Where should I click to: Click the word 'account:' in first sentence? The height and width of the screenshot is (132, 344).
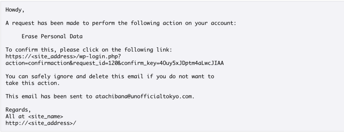click(x=223, y=23)
